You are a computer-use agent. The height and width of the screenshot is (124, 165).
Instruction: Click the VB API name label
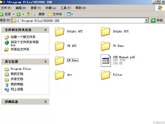pyautogui.click(x=72, y=46)
